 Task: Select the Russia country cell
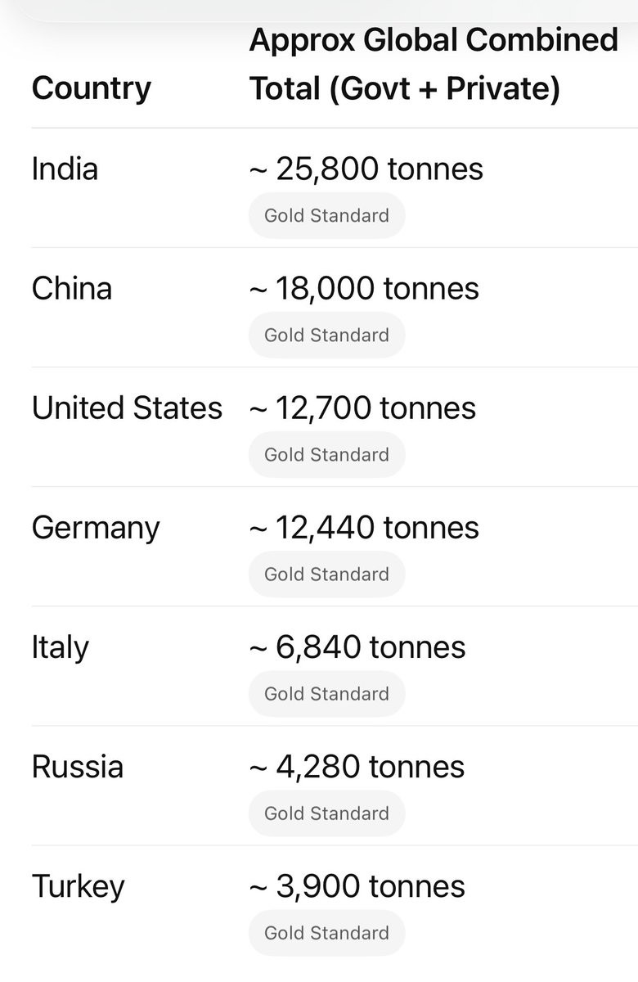78,767
